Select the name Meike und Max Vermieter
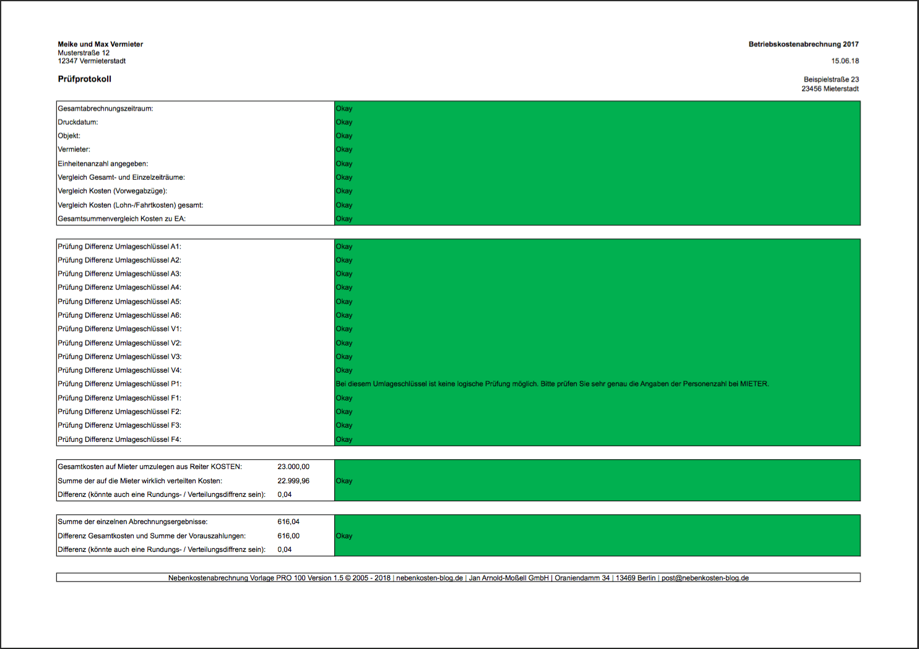Image resolution: width=919 pixels, height=649 pixels. pyautogui.click(x=100, y=45)
